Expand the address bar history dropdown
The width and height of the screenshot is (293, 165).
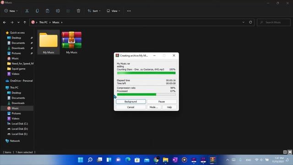[x=243, y=22]
